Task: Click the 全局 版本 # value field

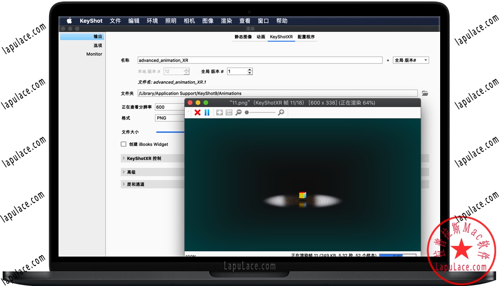Action: pyautogui.click(x=237, y=71)
